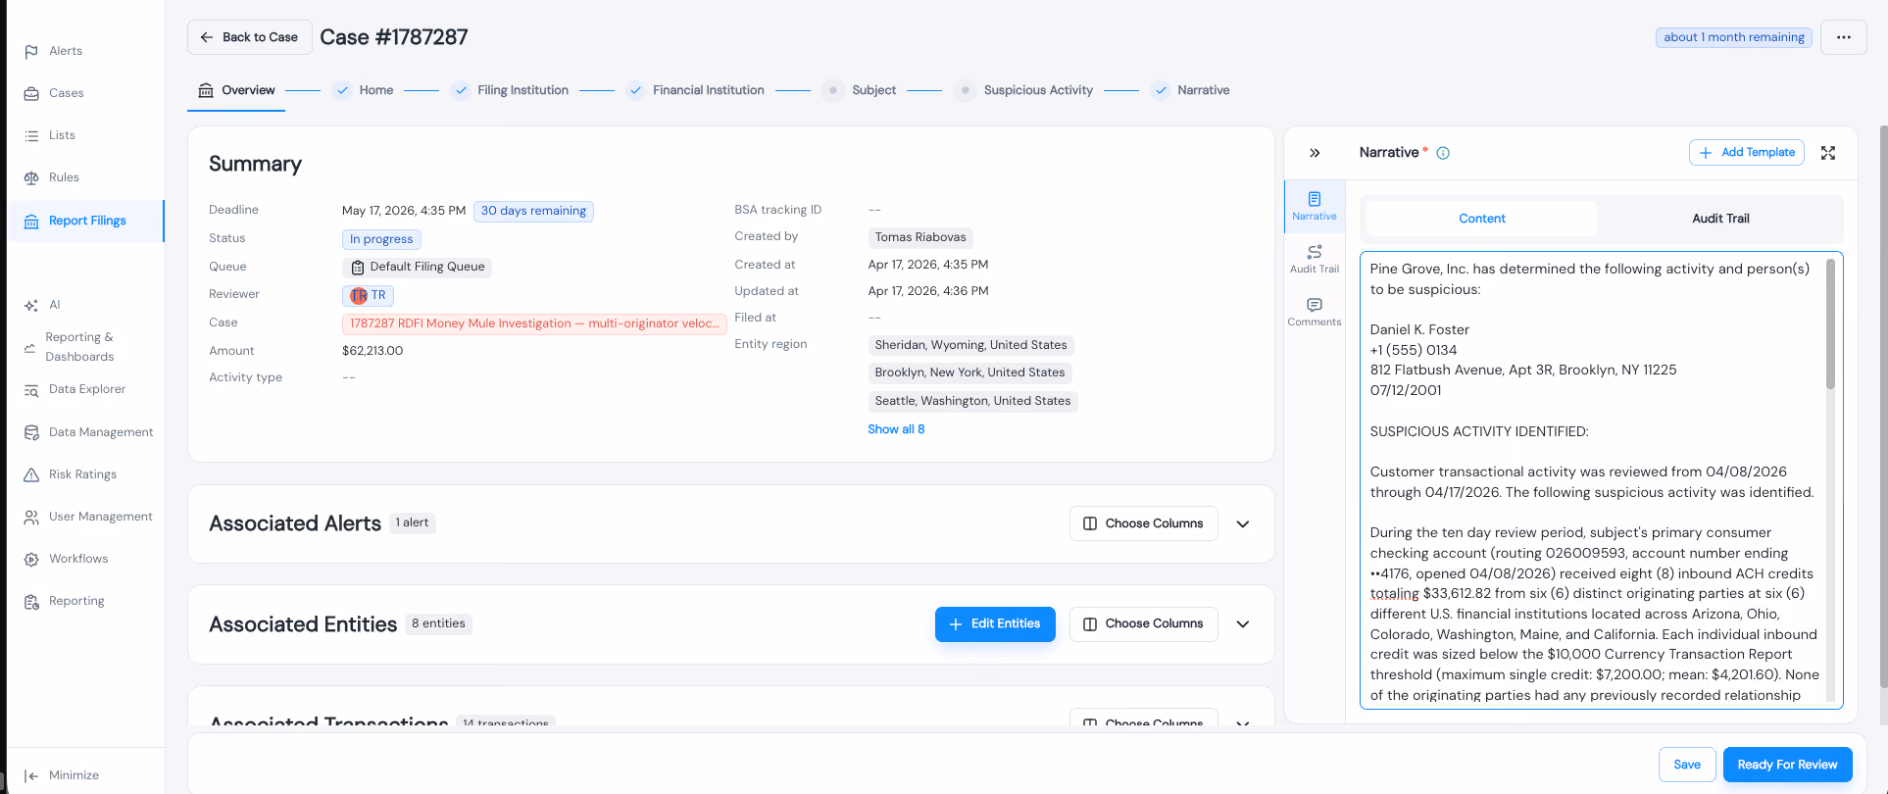The width and height of the screenshot is (1888, 794).
Task: Click the TR reviewer avatar
Action: click(x=359, y=295)
